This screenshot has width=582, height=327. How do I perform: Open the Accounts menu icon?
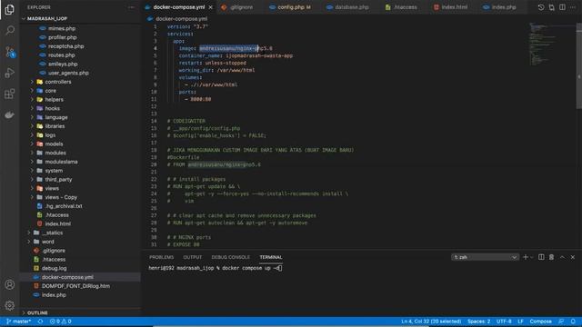[x=10, y=284]
